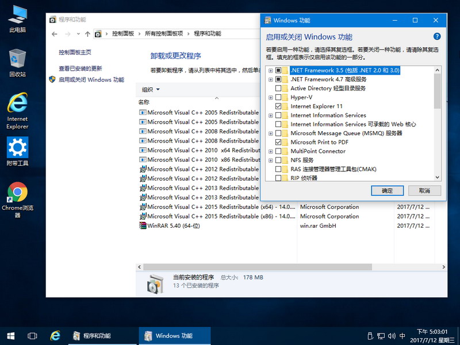Switch to Windows 功能 taskbar button
Image resolution: width=460 pixels, height=345 pixels.
(175, 336)
